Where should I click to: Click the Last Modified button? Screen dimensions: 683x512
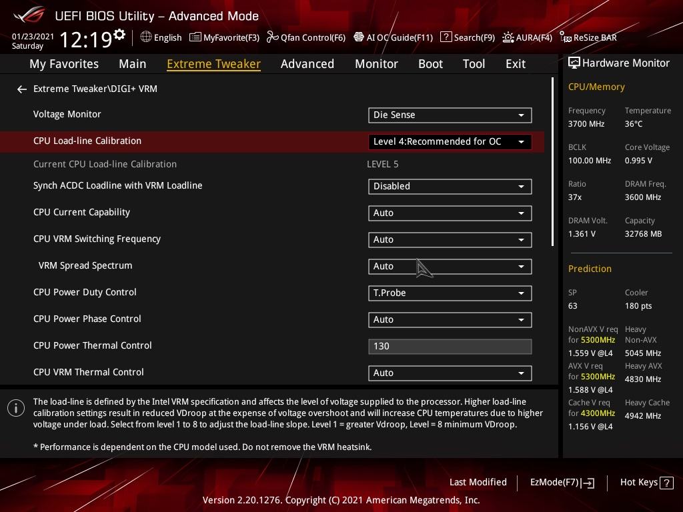pos(478,482)
